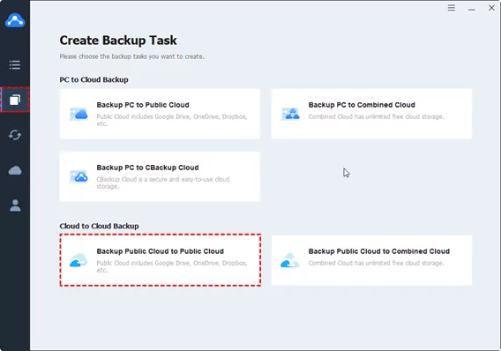Choose Backup PC to Public Cloud

(160, 114)
